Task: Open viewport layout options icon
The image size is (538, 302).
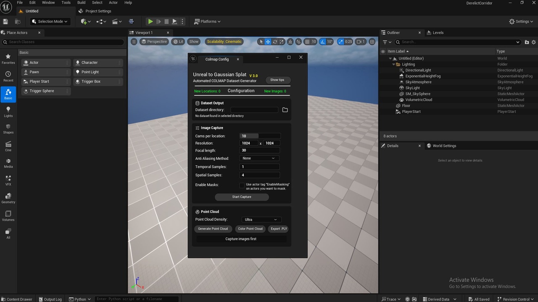Action: [372, 42]
